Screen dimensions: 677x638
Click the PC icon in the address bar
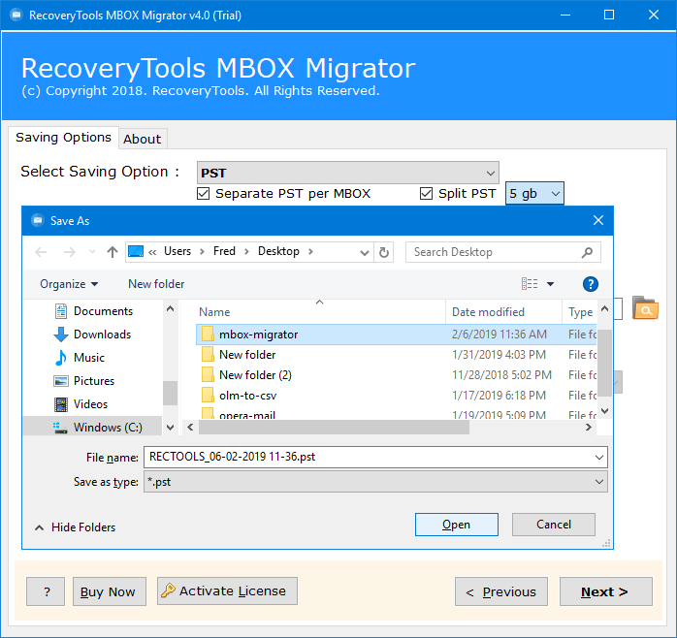136,251
